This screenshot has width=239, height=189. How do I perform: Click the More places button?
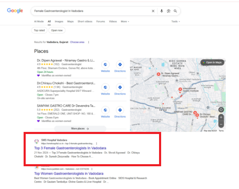coord(80,129)
